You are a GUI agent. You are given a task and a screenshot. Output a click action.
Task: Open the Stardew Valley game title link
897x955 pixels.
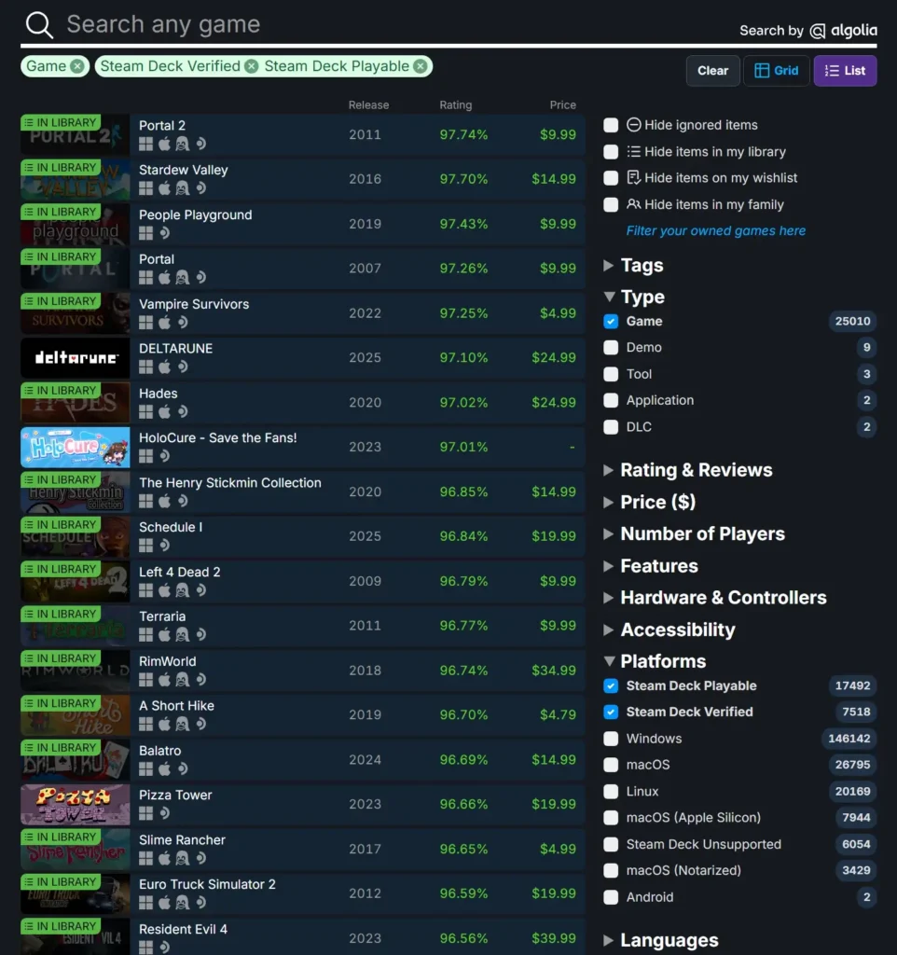(184, 170)
